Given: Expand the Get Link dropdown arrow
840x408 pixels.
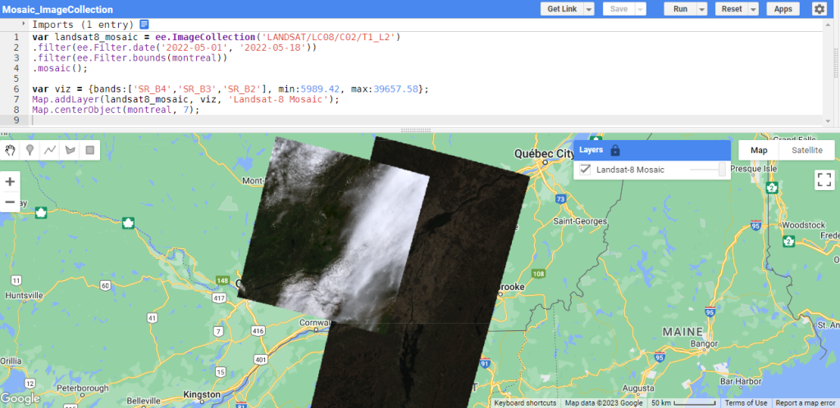Looking at the screenshot, I should click(x=588, y=9).
